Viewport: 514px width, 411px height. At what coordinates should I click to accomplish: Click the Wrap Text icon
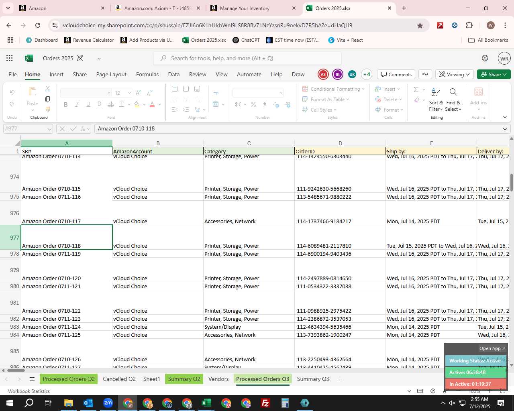(x=216, y=93)
